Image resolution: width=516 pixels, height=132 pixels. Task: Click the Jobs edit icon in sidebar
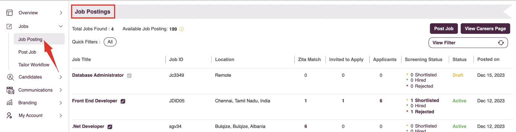9,26
